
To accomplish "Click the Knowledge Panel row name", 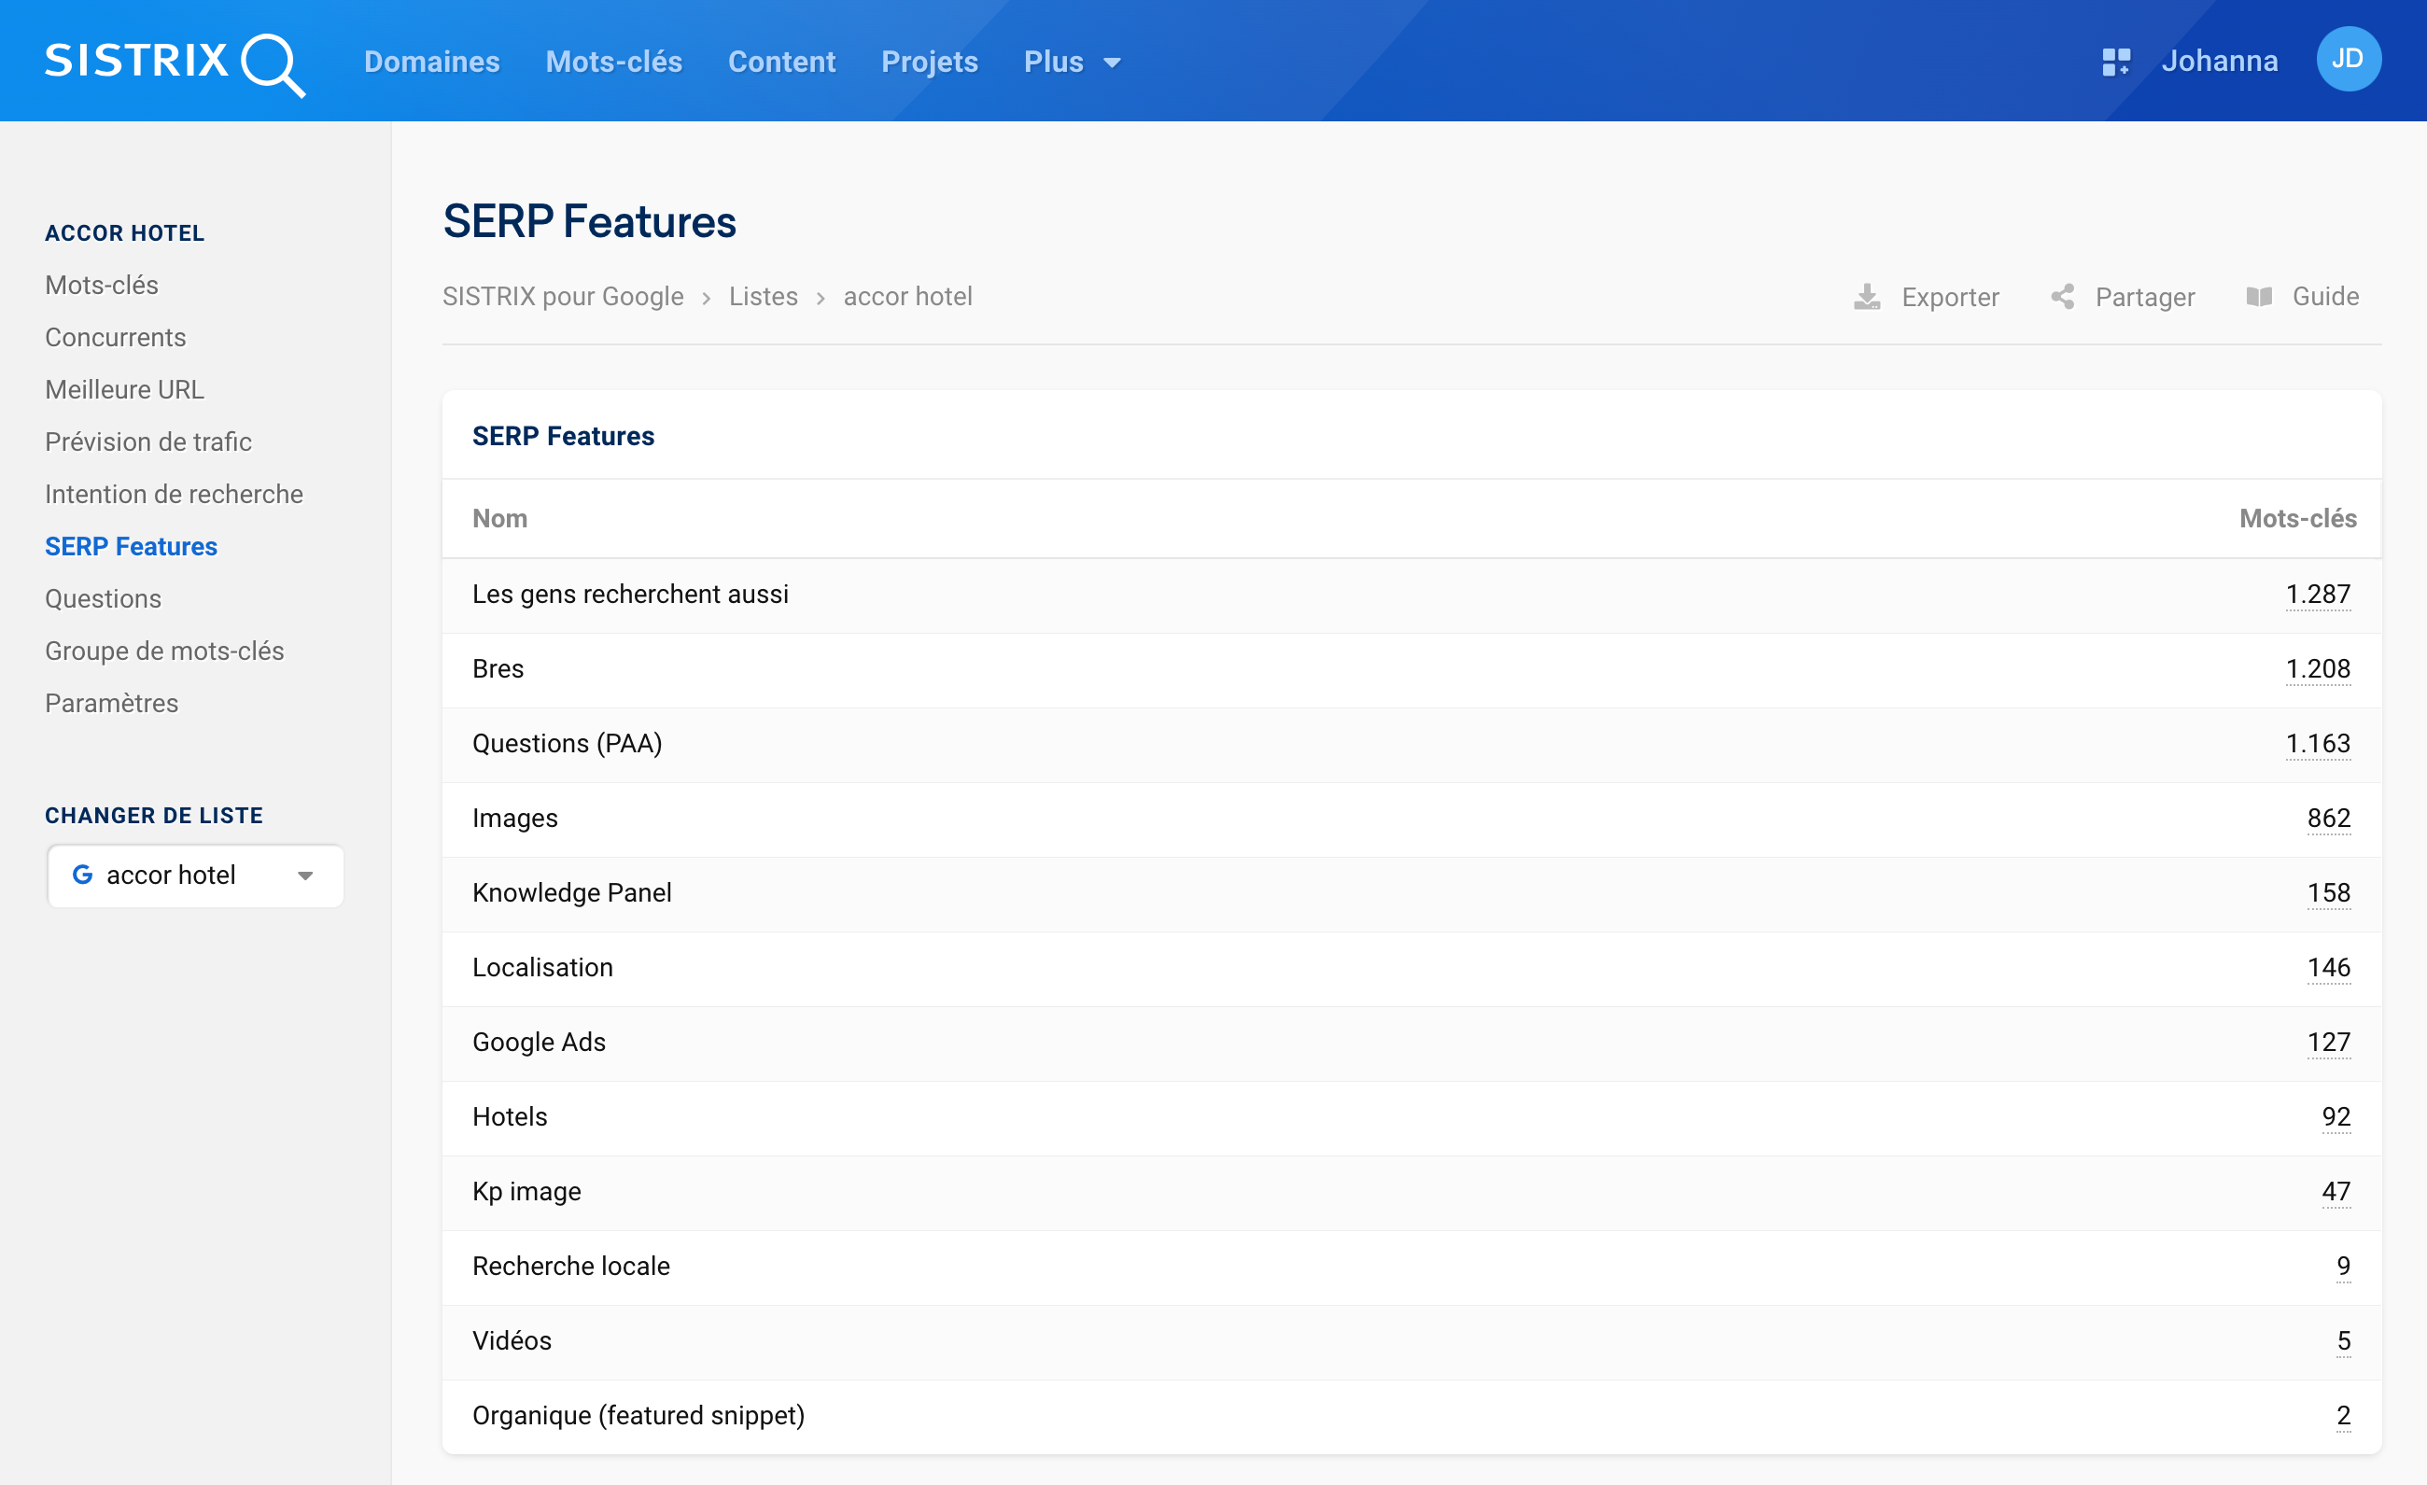I will click(571, 892).
